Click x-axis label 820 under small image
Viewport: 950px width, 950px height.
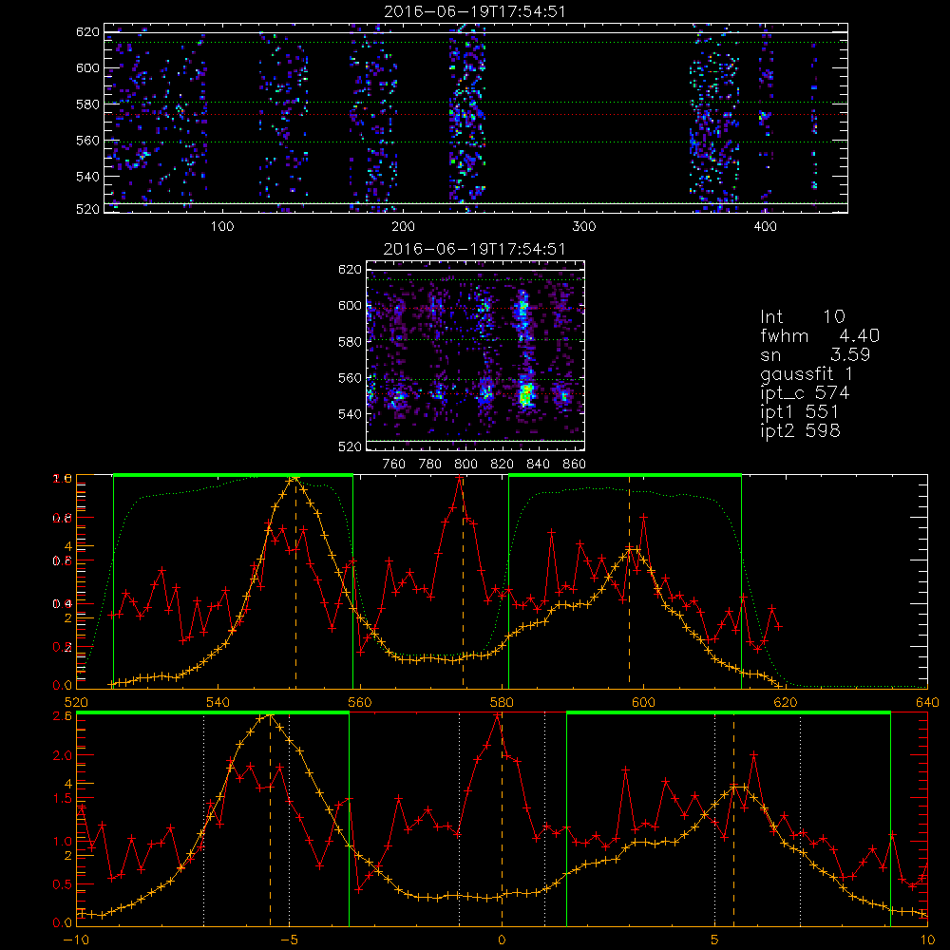tap(503, 465)
